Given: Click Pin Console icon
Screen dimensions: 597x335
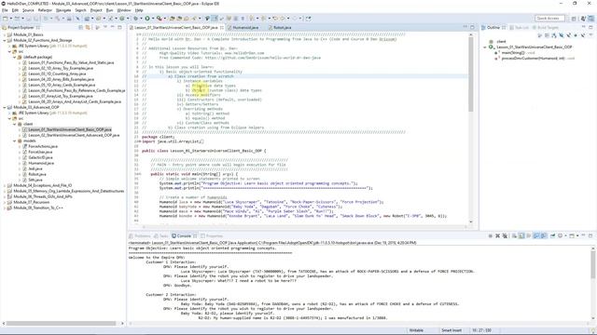Looking at the screenshot, I should pos(552,235).
